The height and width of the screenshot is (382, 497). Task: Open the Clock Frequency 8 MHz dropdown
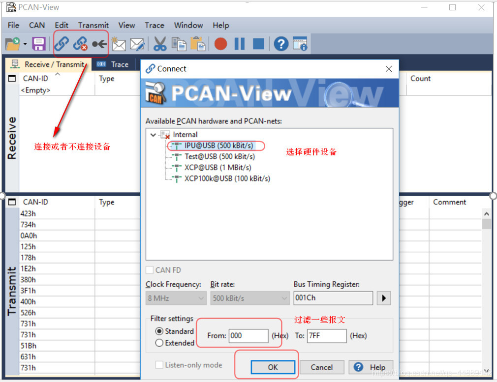click(176, 298)
